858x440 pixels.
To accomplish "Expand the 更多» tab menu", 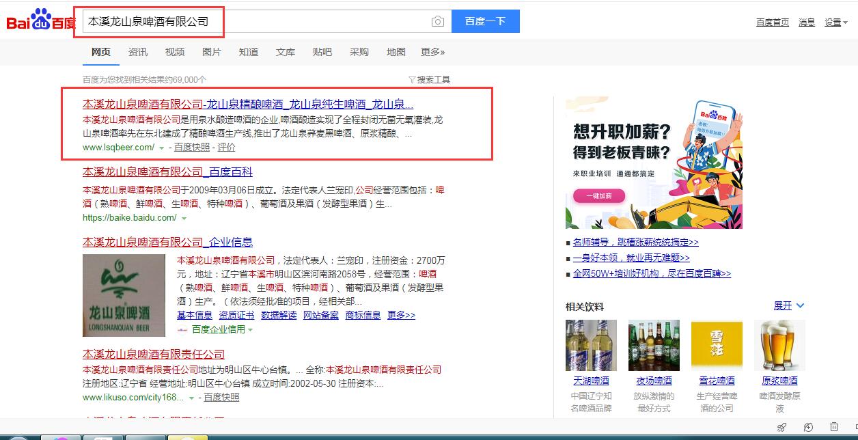I will point(433,52).
